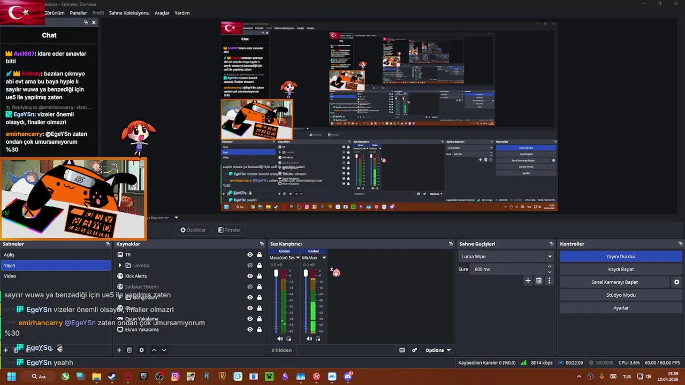This screenshot has width=685, height=385.
Task: Open Instagram from the taskbar
Action: tap(175, 376)
